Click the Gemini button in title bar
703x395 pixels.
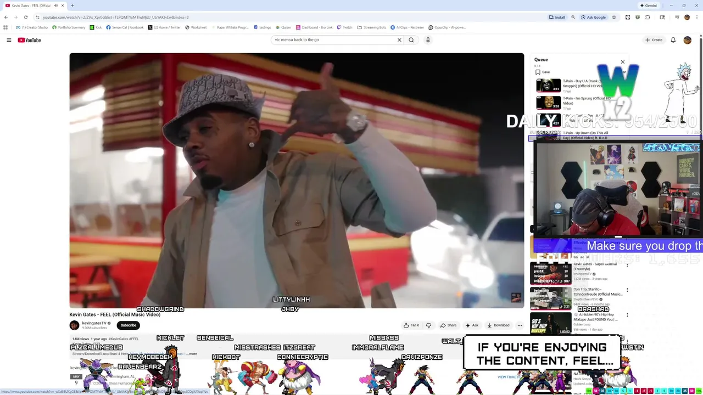(x=648, y=5)
